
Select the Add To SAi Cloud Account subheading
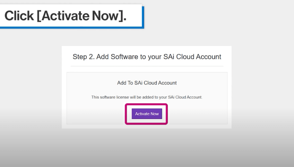coord(147,83)
